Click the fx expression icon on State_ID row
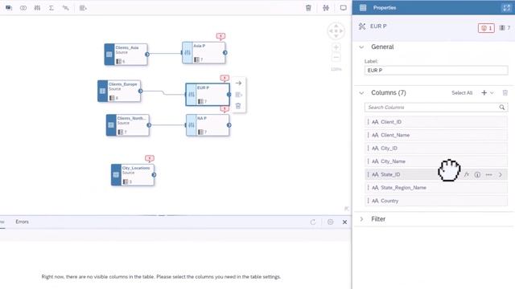 click(467, 175)
